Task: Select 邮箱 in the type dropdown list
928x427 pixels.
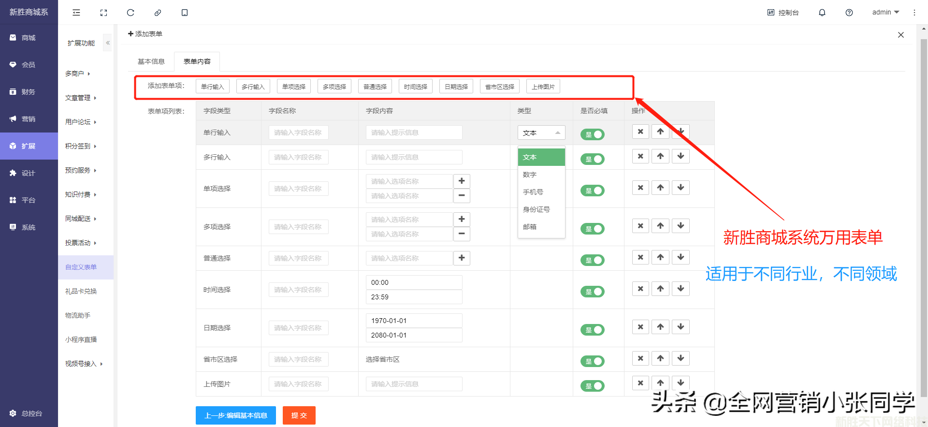Action: [x=541, y=227]
